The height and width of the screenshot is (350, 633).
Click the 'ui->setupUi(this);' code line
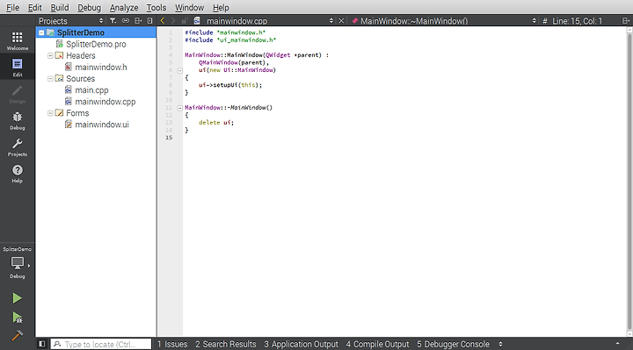230,85
